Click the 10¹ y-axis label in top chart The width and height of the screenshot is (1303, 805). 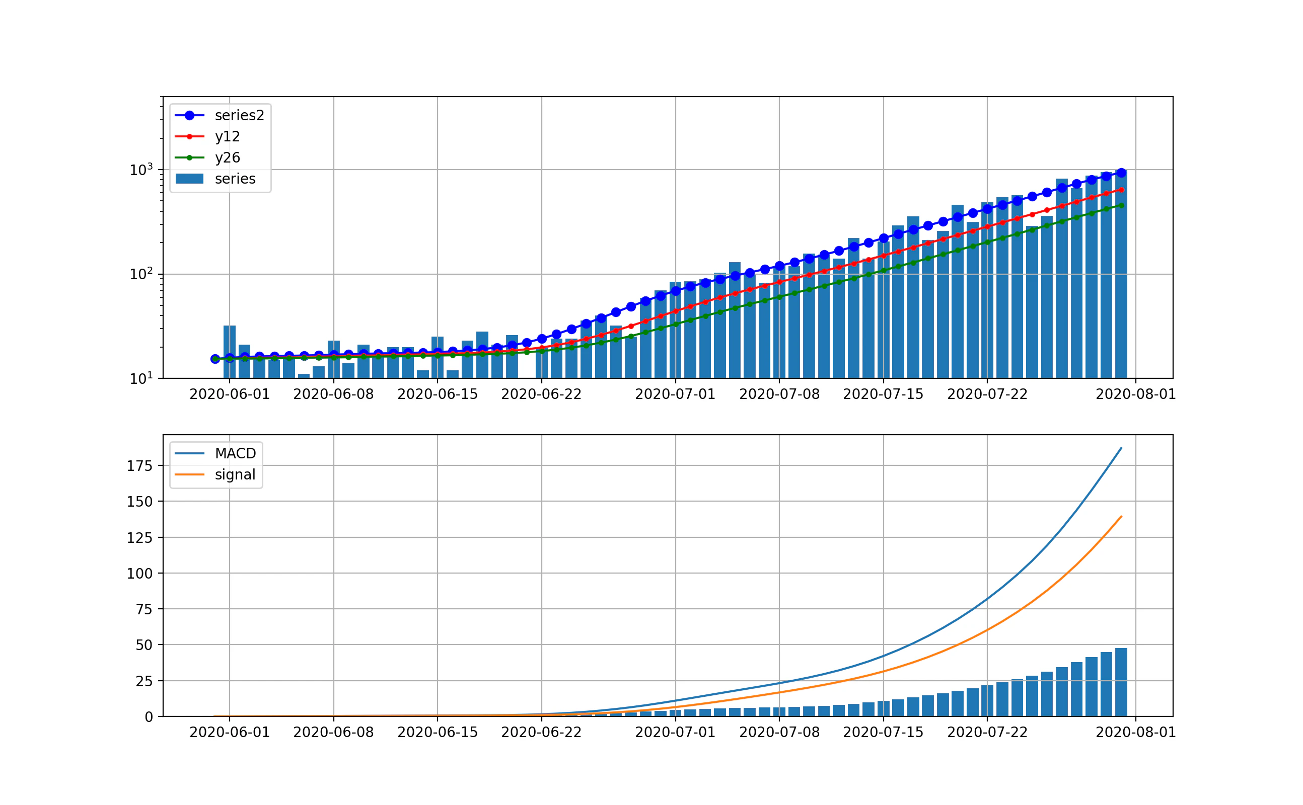tap(141, 378)
